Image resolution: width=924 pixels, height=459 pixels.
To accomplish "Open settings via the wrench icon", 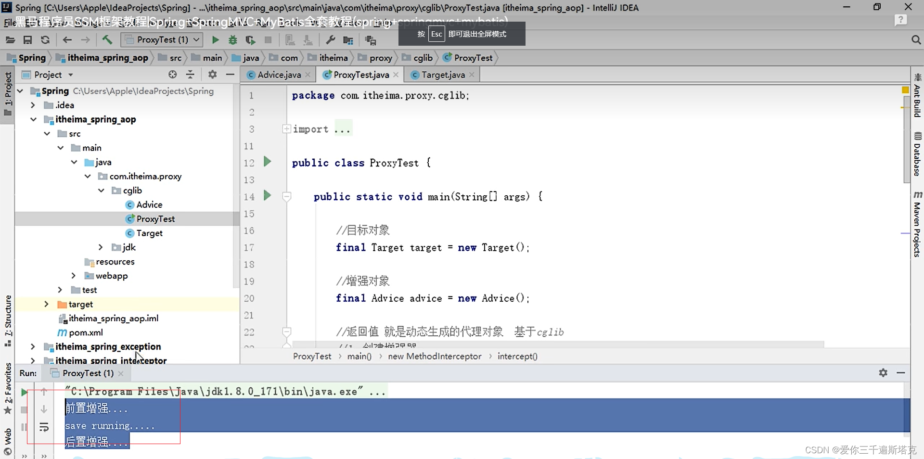I will [x=330, y=40].
